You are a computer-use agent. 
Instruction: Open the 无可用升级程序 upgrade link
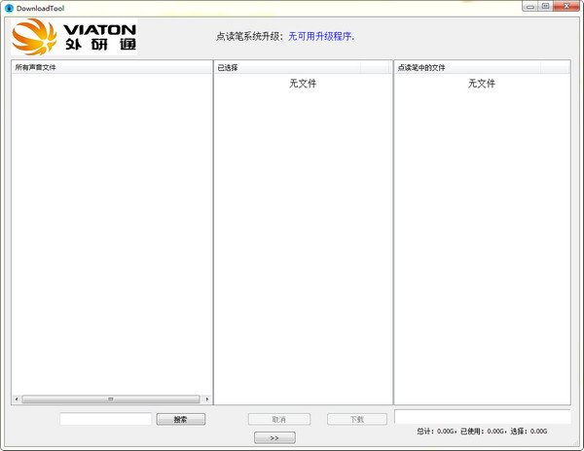321,36
